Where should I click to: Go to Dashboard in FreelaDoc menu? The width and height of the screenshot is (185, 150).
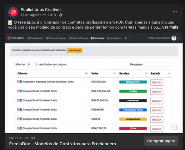pos(35,38)
